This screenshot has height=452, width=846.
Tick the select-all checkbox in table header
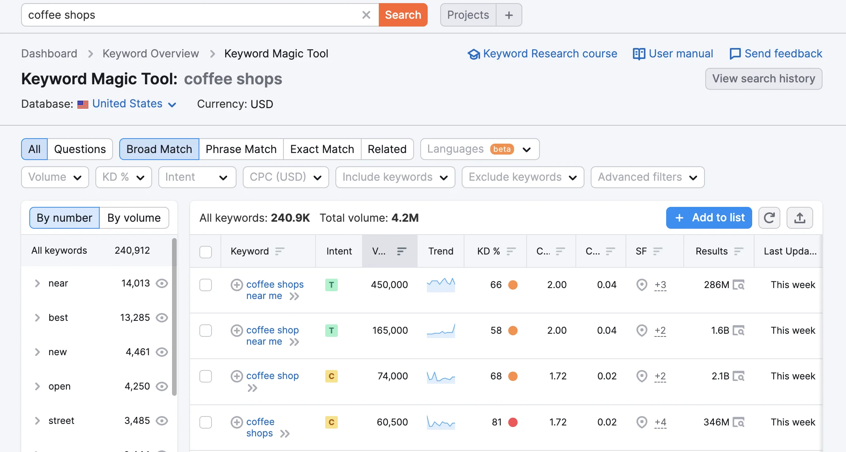click(206, 252)
